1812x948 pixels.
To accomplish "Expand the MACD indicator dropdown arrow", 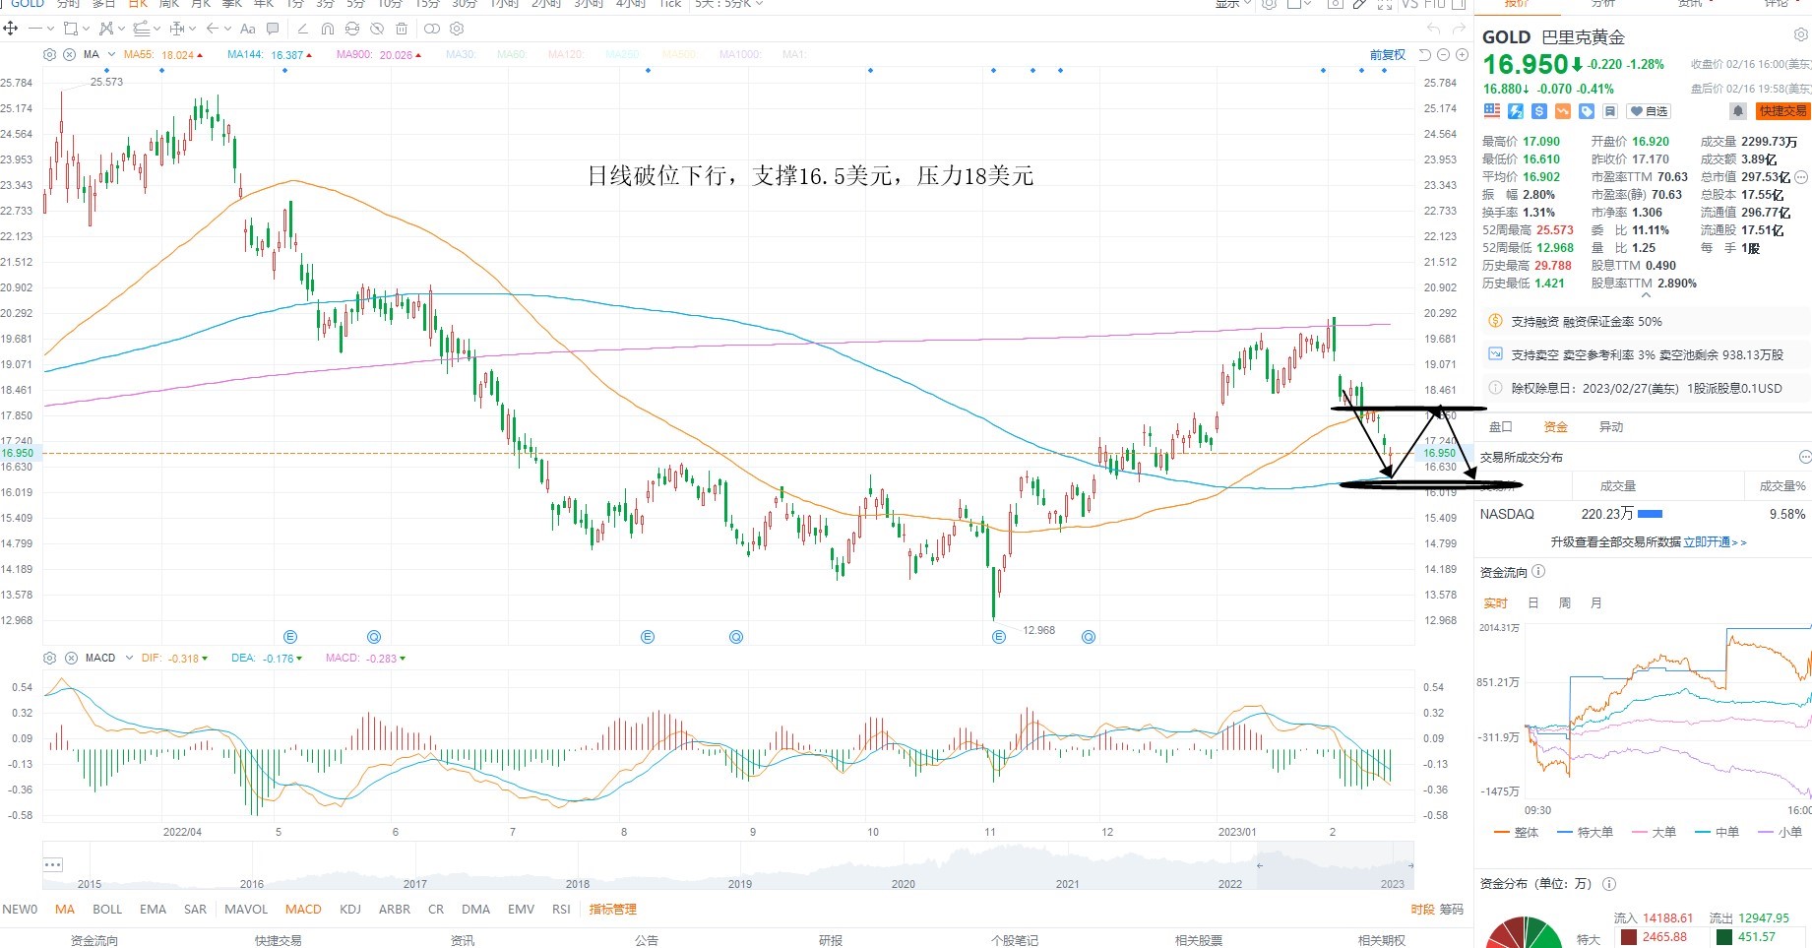I will [129, 658].
